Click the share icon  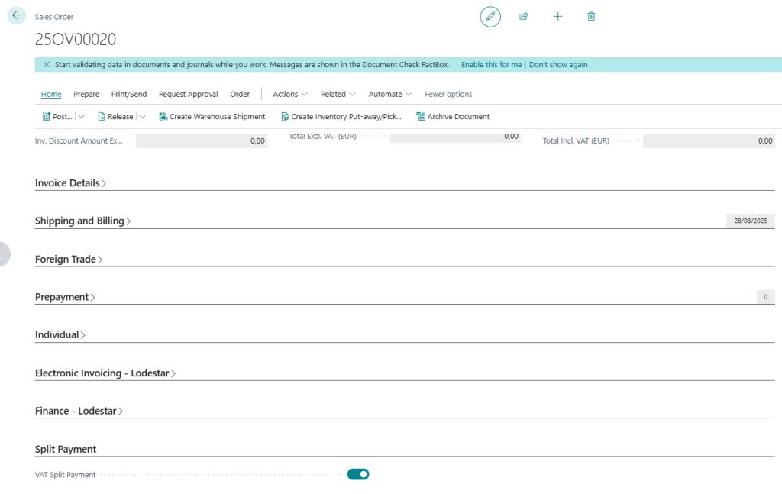(524, 16)
